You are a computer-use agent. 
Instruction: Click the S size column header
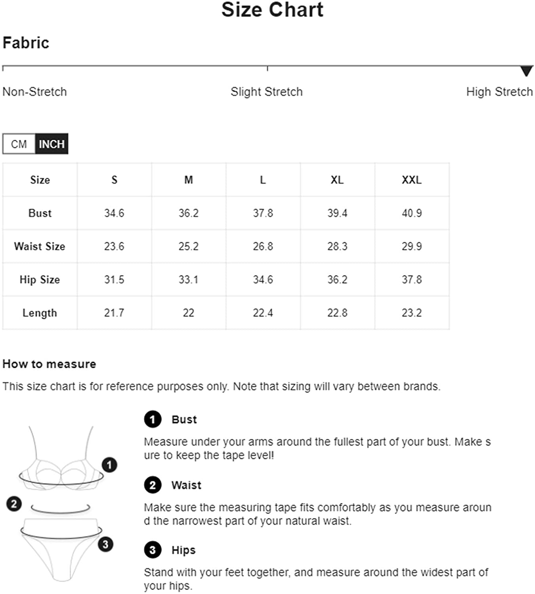coord(114,180)
